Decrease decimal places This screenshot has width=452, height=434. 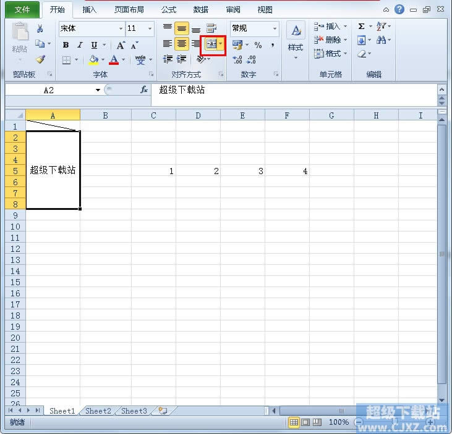coord(251,59)
